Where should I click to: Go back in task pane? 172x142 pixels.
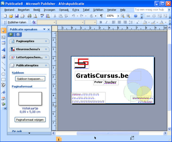(x=11, y=35)
